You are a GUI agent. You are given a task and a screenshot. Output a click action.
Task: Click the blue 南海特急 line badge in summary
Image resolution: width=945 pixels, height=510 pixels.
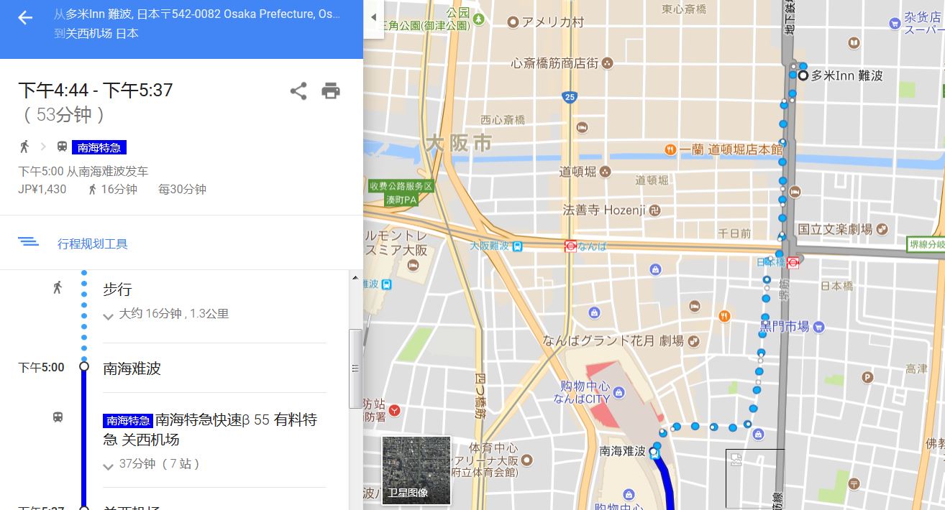pyautogui.click(x=99, y=147)
